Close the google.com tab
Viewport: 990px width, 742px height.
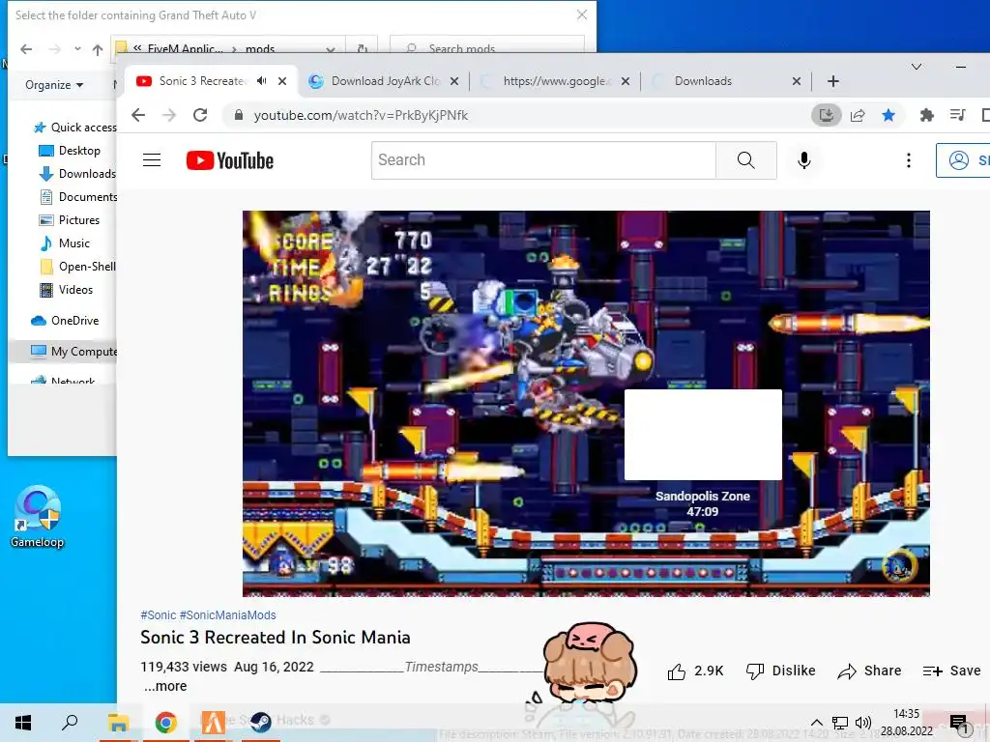[x=626, y=81]
